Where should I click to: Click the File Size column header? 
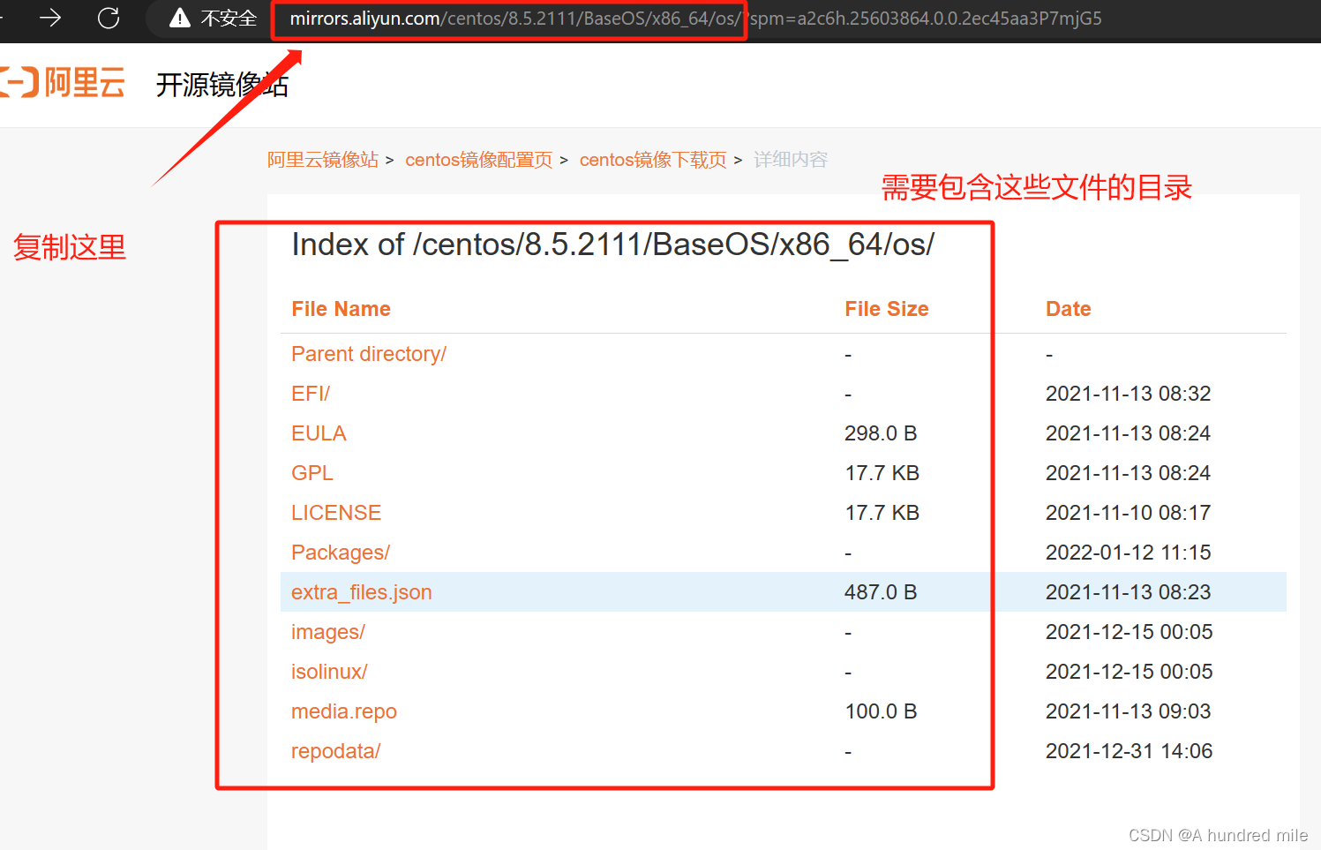tap(886, 309)
